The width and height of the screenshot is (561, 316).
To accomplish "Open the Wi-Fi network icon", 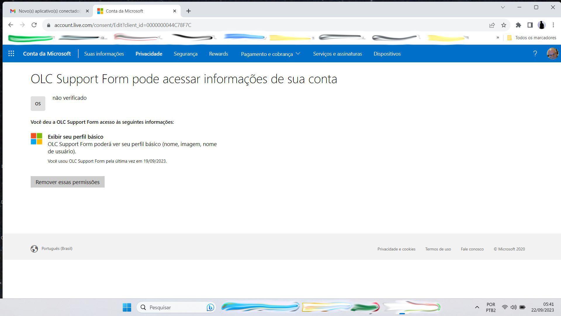I will point(505,307).
